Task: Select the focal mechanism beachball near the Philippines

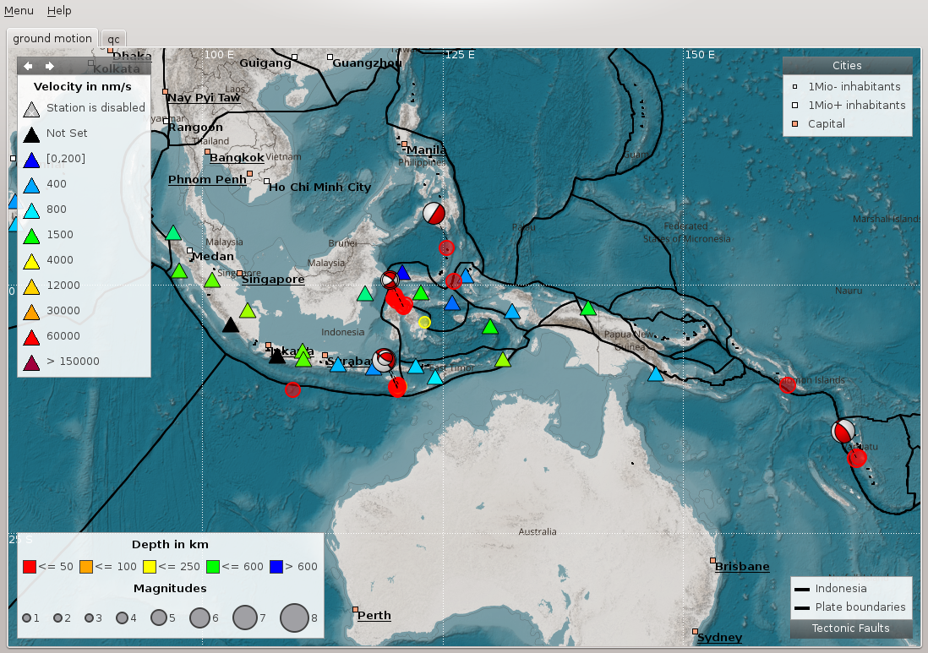Action: (x=434, y=212)
